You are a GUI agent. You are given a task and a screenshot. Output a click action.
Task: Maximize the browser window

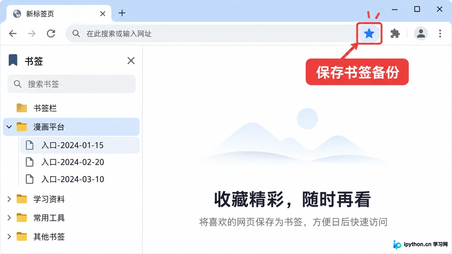[x=417, y=9]
